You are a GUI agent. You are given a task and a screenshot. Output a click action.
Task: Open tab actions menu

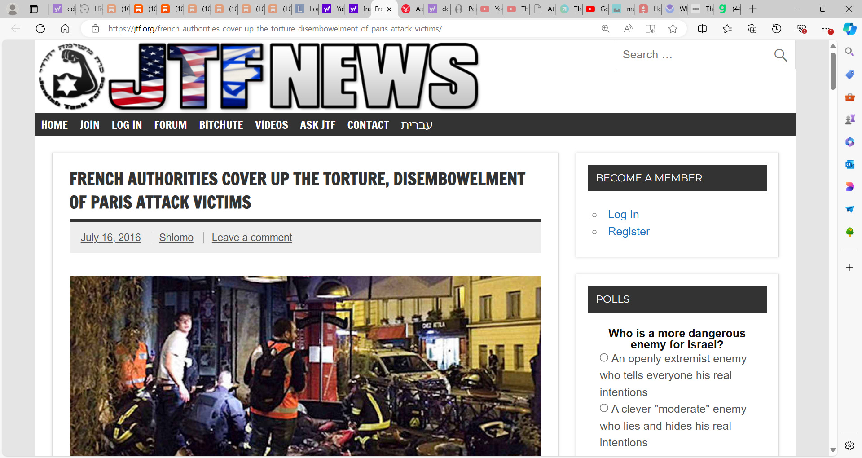34,9
